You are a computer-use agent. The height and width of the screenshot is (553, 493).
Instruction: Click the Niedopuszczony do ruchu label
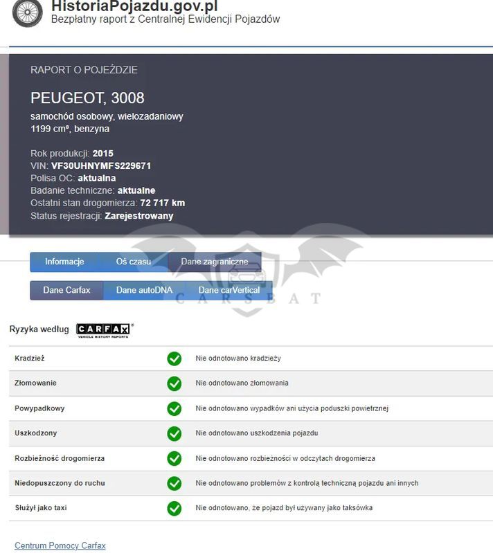click(60, 483)
